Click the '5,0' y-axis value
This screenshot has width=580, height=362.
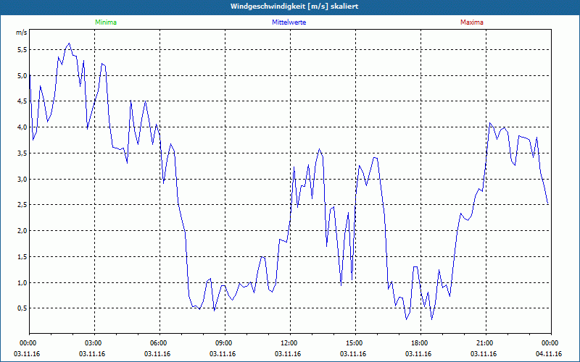click(22, 76)
